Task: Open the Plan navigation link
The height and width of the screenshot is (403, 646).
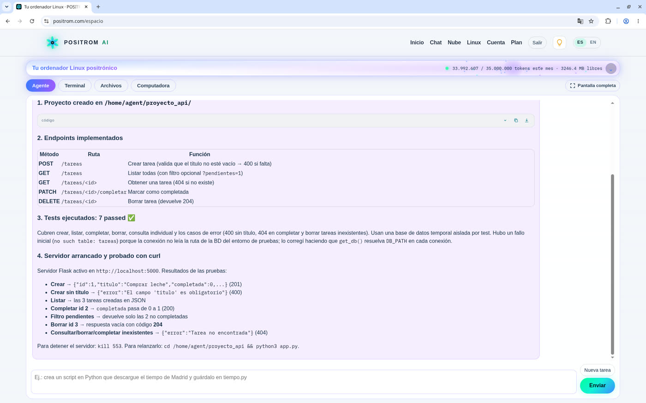Action: (516, 42)
